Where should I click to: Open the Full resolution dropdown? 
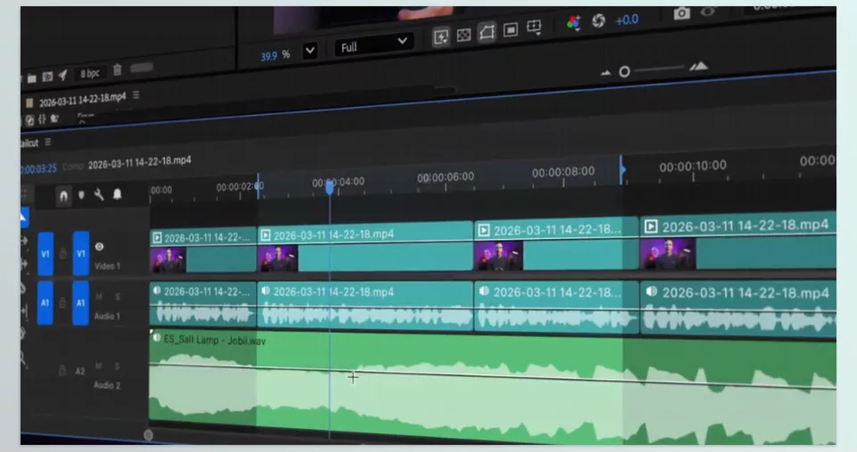(x=373, y=45)
